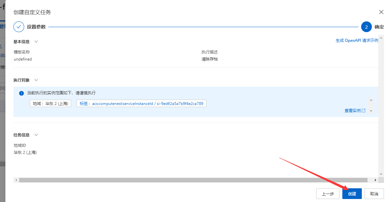Viewport: 390px width, 202px height.
Task: Select the 地域: 华东 2 (上海) tag
Action: point(50,103)
